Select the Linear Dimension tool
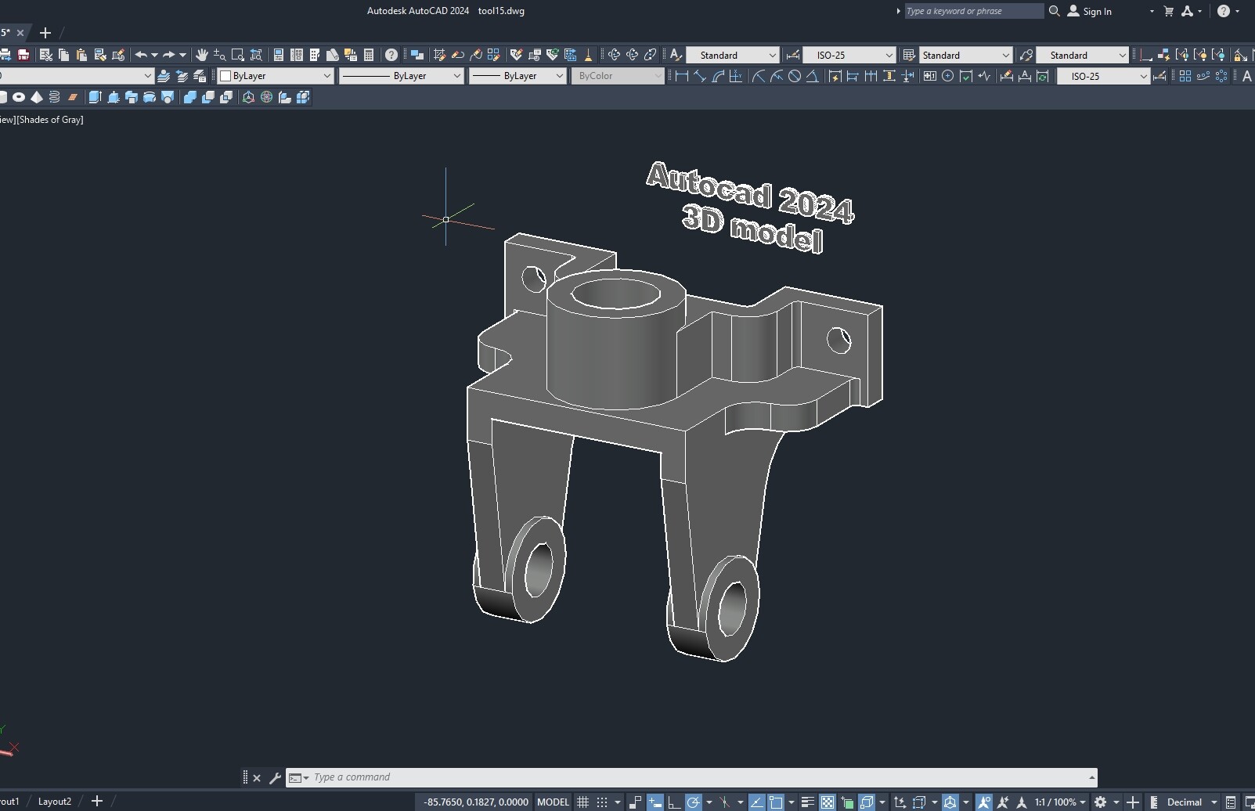This screenshot has height=811, width=1255. pos(683,76)
